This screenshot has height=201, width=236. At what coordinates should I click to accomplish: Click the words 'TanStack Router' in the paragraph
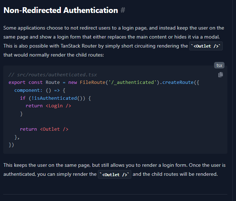(79, 46)
